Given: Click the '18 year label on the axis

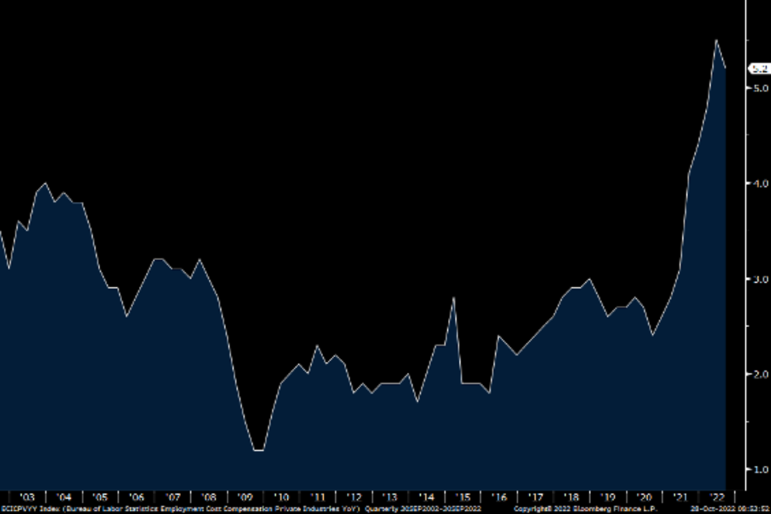Looking at the screenshot, I should point(571,497).
